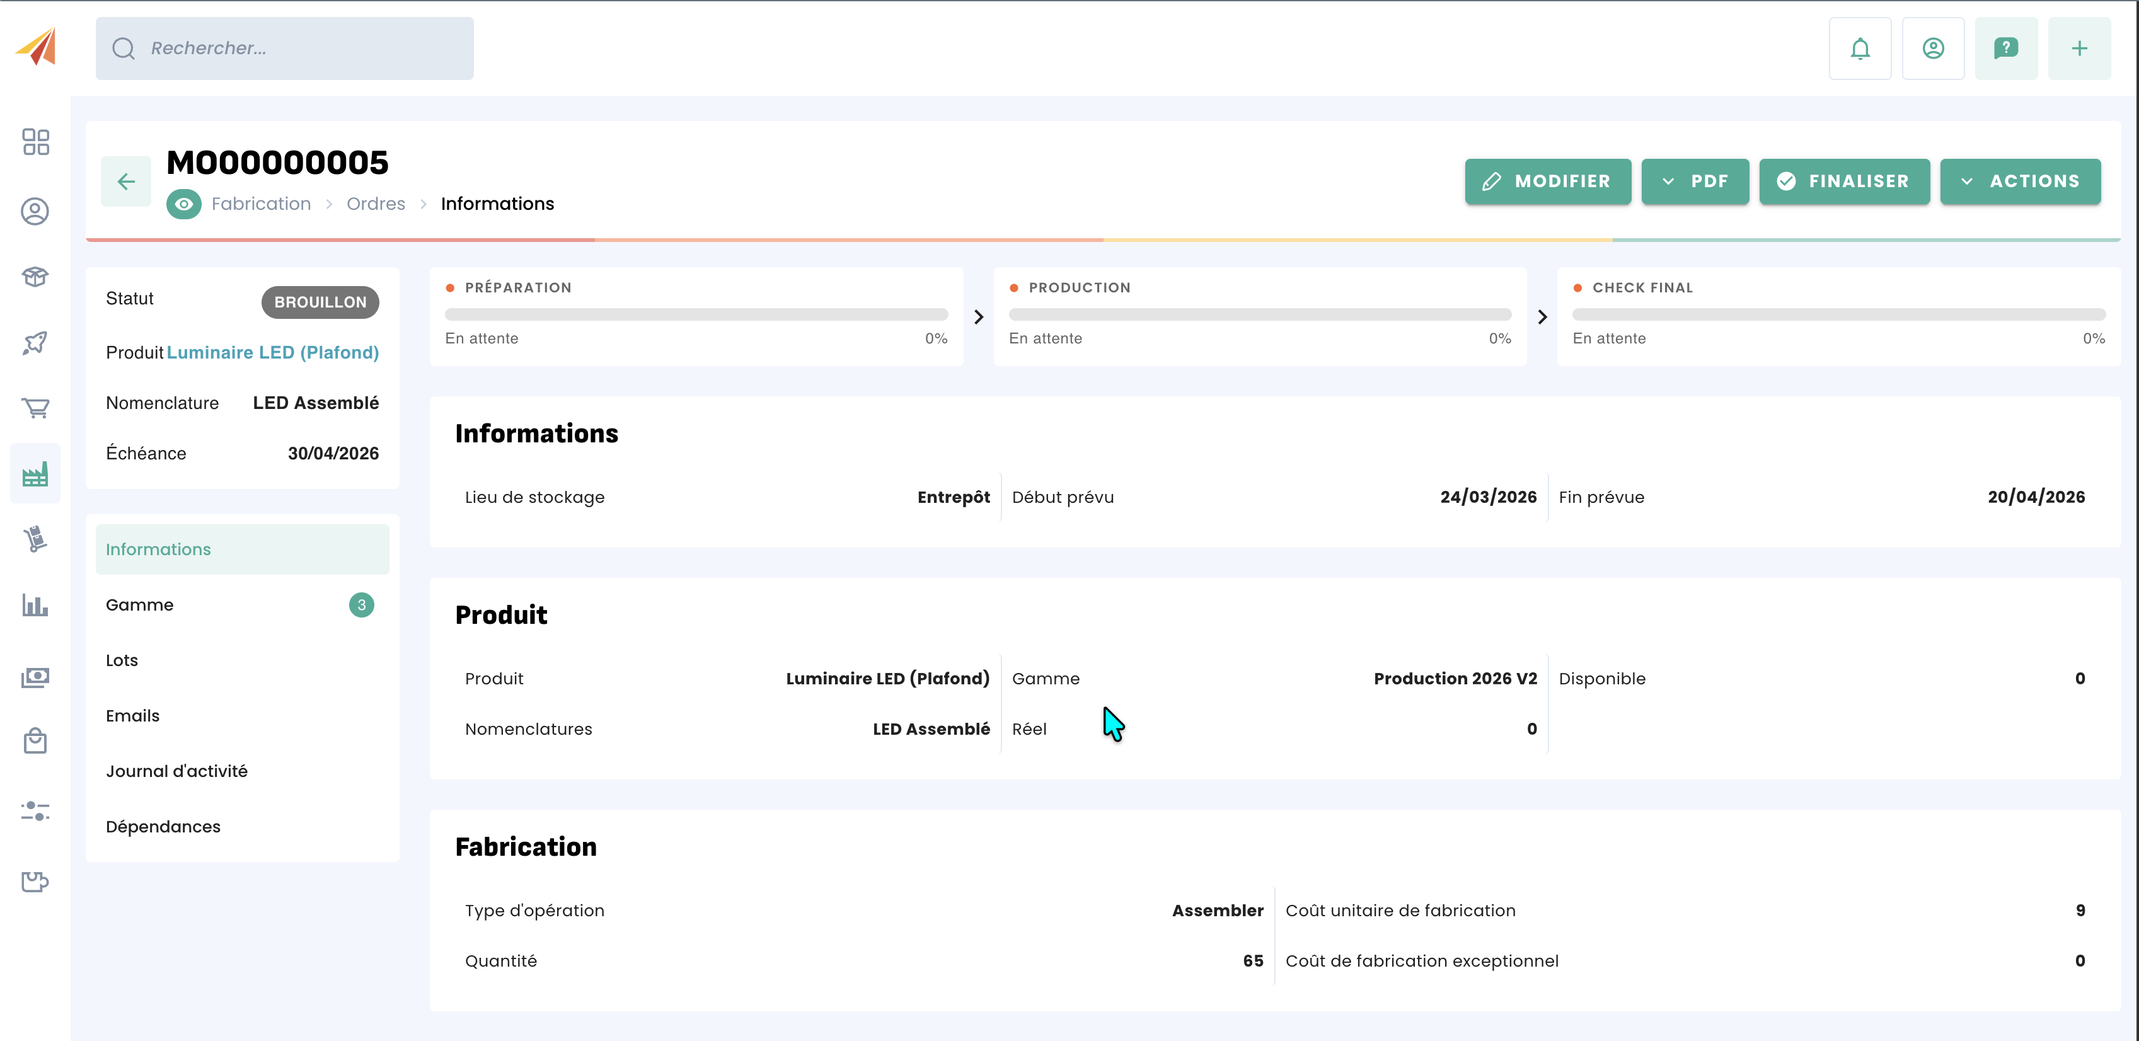Open the user account icon in top bar
This screenshot has width=2139, height=1041.
pos(1932,48)
